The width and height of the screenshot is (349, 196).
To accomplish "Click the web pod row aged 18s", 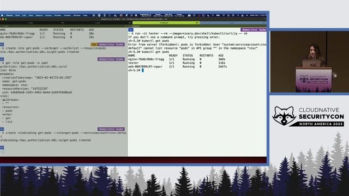I will click(47, 37).
